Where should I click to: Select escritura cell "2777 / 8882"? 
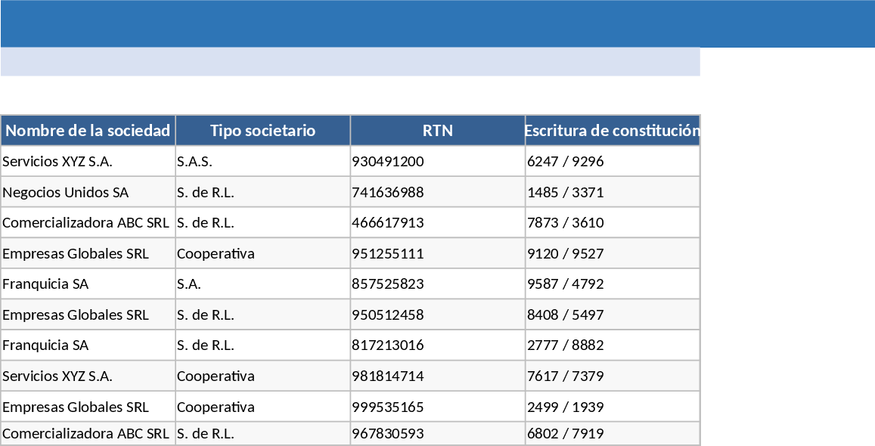(x=613, y=345)
